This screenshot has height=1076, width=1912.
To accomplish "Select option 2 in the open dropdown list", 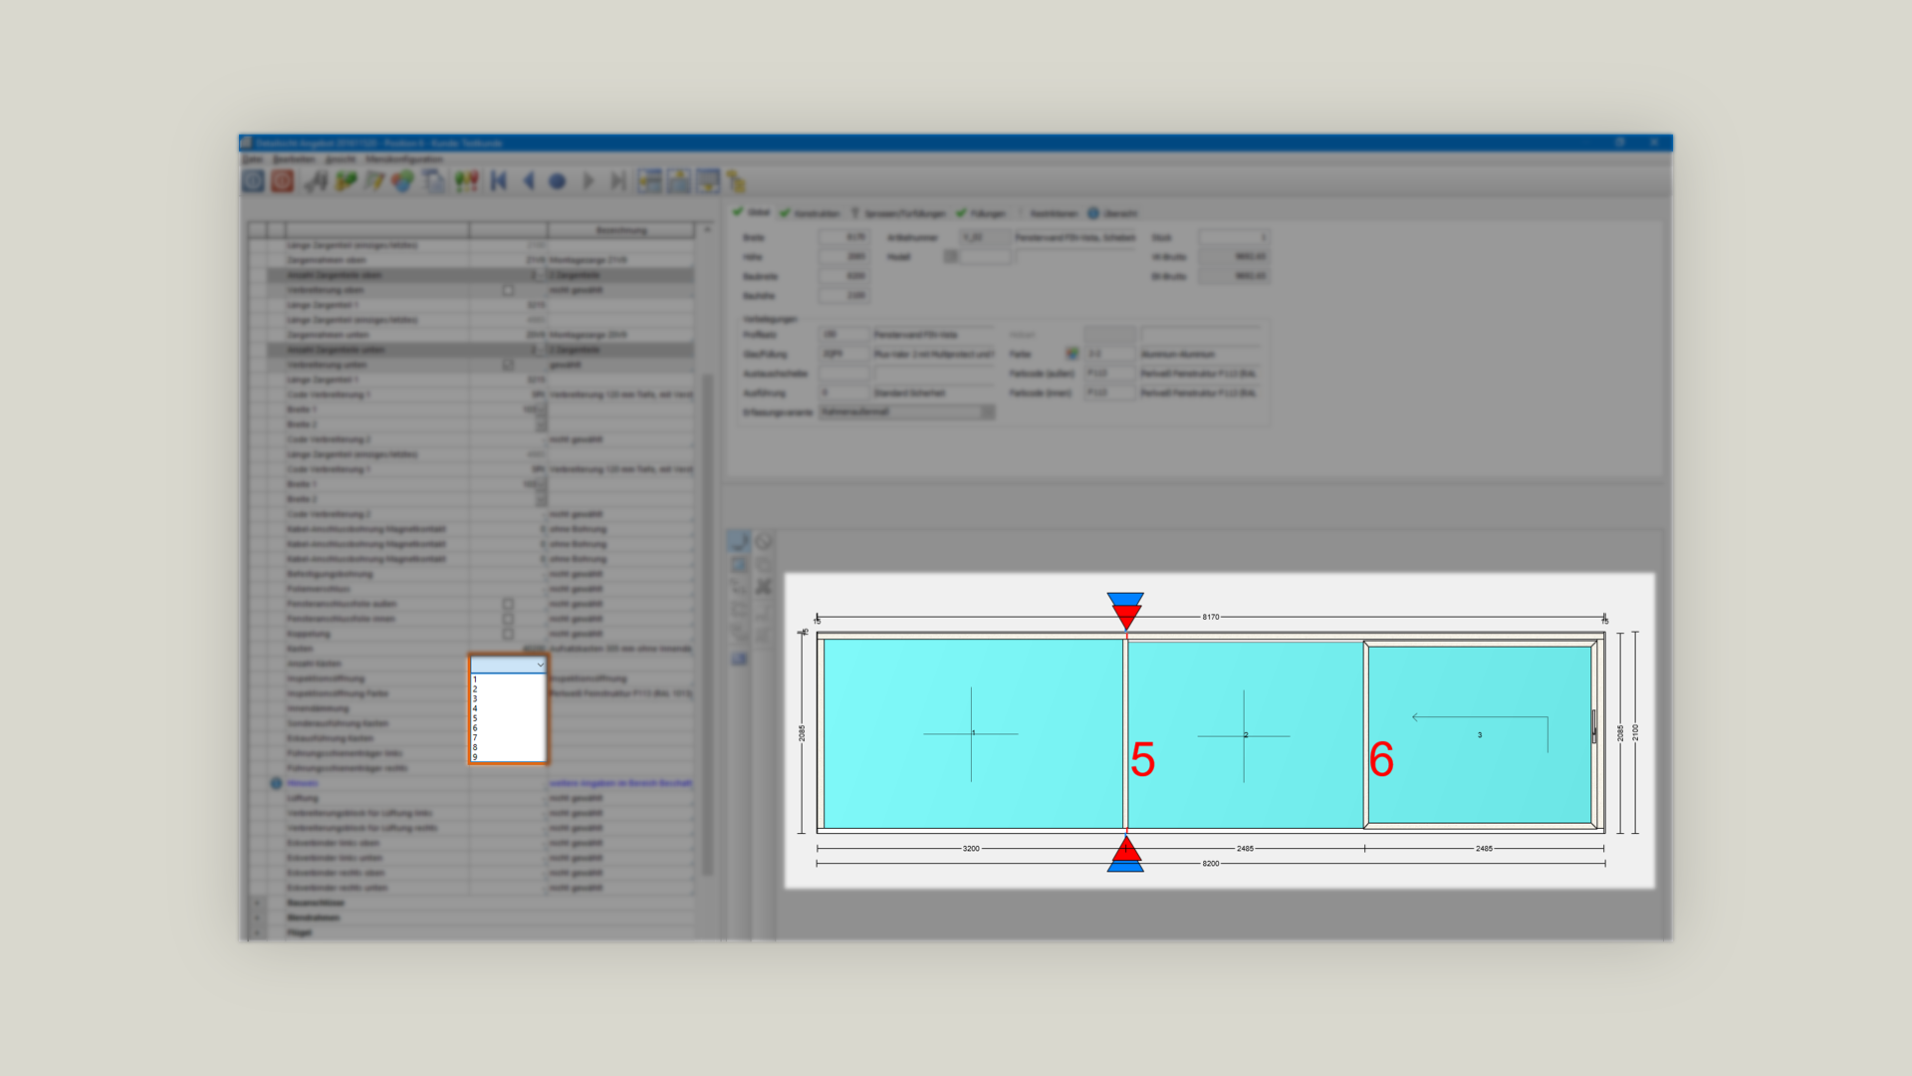I will pyautogui.click(x=508, y=689).
